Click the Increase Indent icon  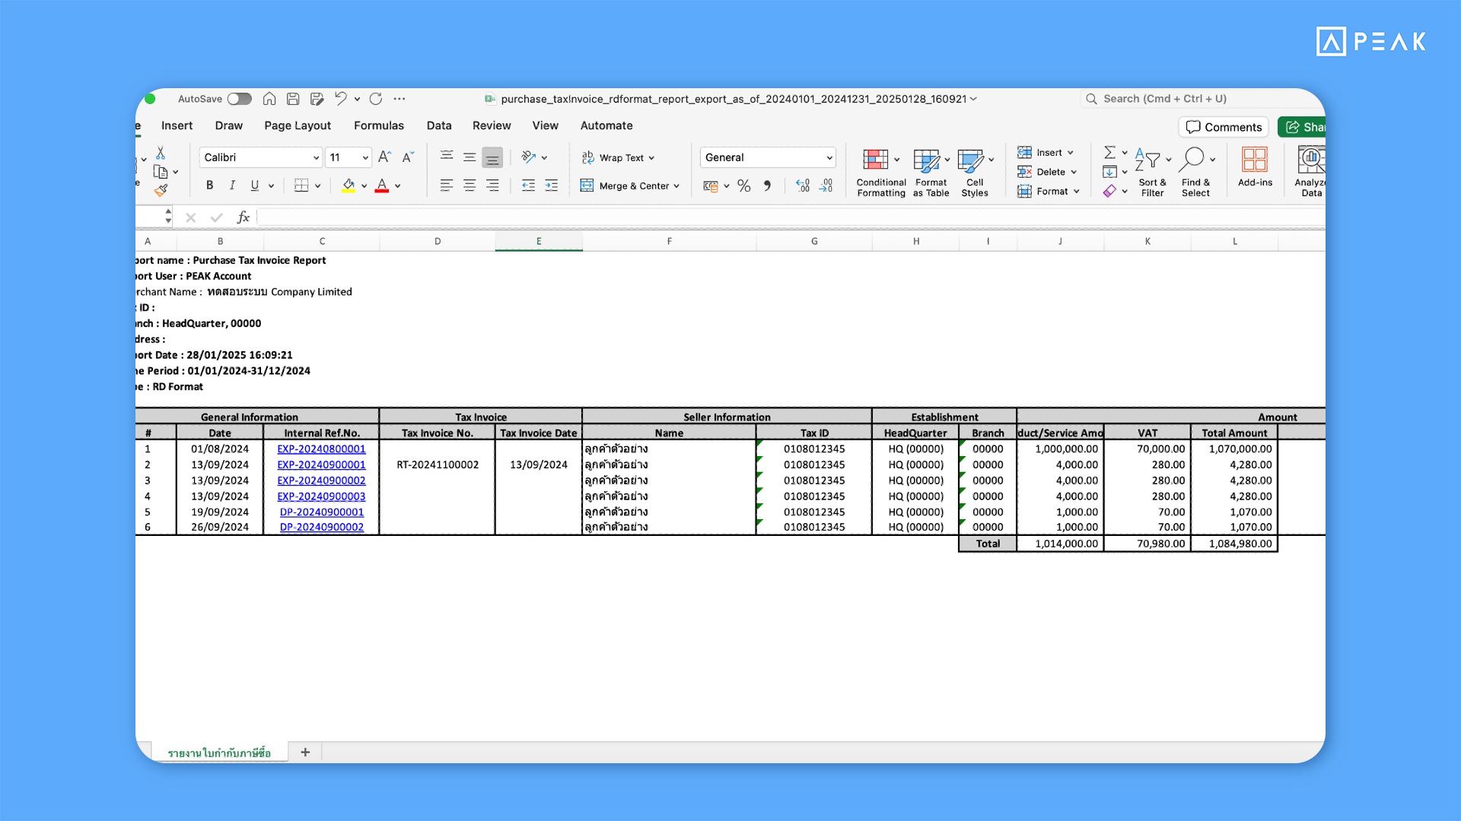point(552,185)
